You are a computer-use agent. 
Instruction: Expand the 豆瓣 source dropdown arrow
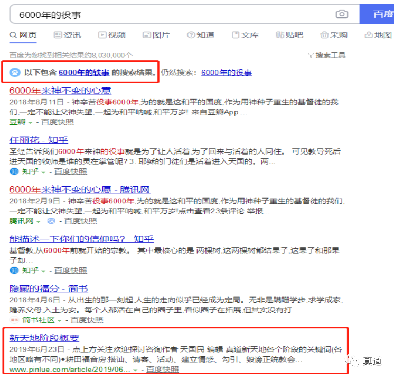30,123
